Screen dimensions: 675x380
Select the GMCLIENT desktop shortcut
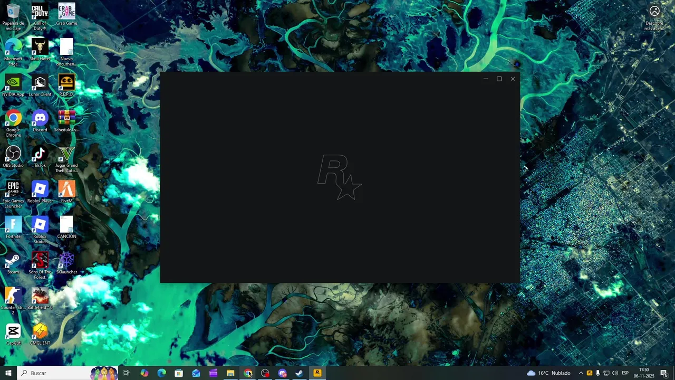[40, 334]
